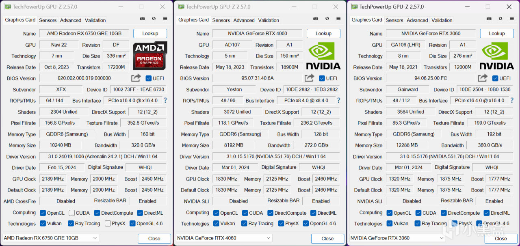The image size is (520, 246).
Task: Click Subvendor value XFX
Action: click(61, 89)
